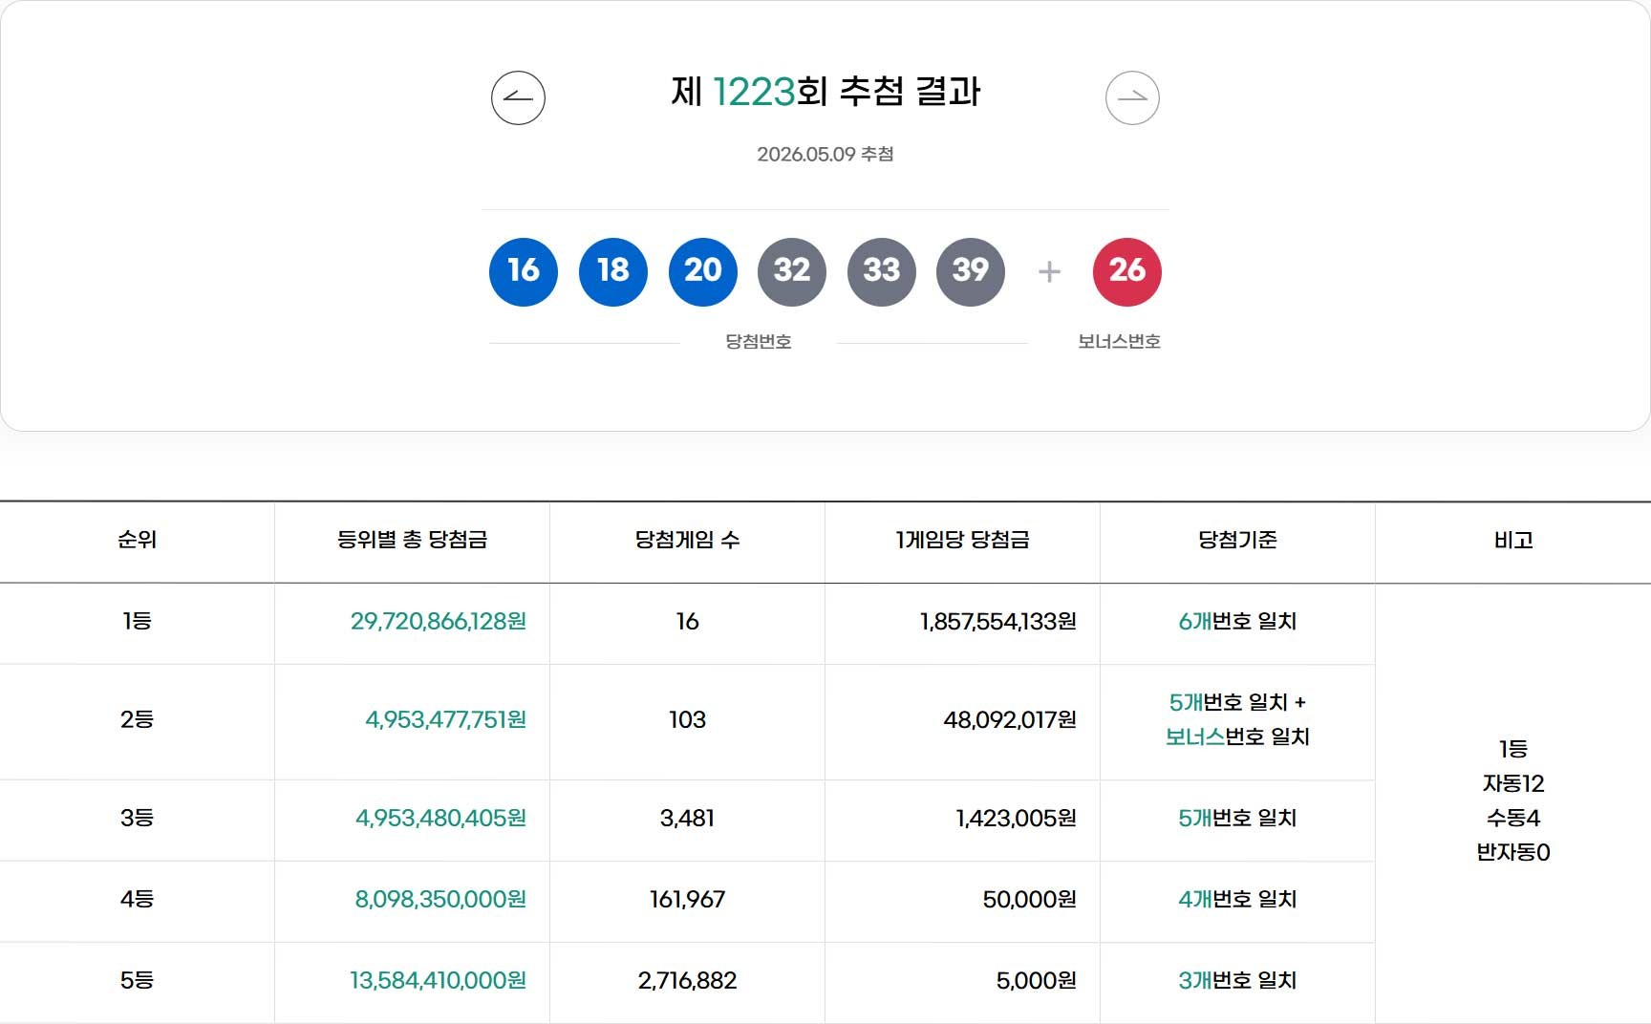Click the title 제 1223회 추첨 결과
This screenshot has width=1651, height=1024.
click(825, 92)
